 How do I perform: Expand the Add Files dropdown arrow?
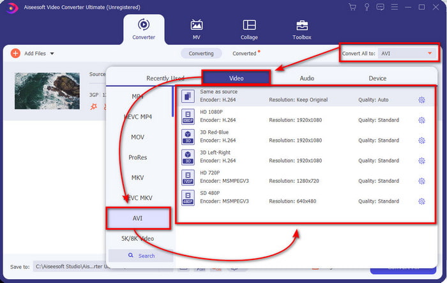[x=52, y=54]
